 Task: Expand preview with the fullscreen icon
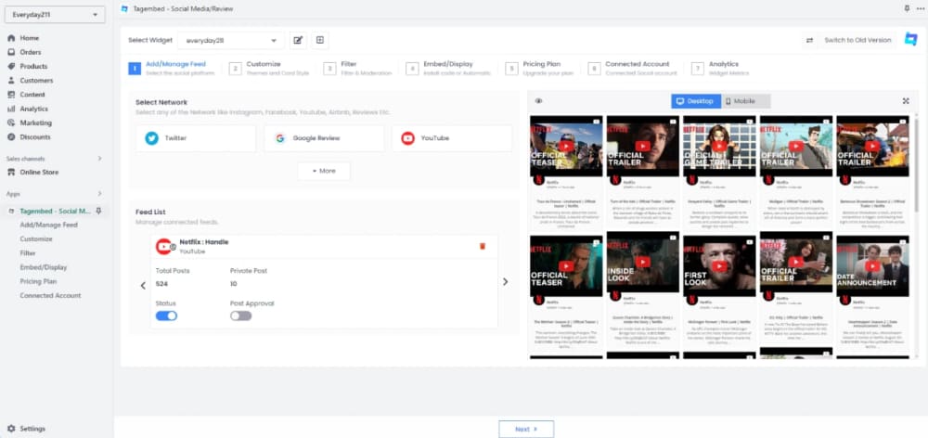[x=906, y=101]
